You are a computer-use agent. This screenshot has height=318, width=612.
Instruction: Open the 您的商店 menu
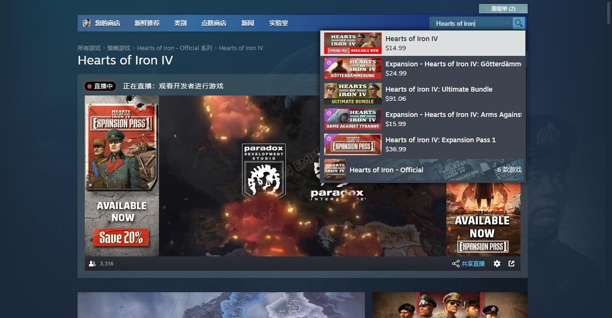pos(107,23)
